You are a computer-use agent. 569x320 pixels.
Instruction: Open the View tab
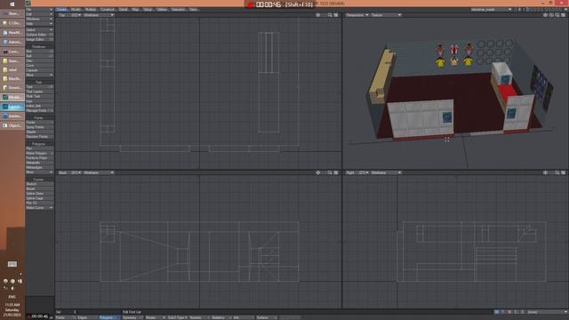click(194, 10)
